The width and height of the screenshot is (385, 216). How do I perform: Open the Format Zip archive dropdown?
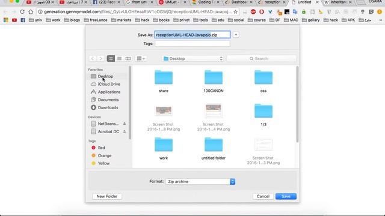200,181
